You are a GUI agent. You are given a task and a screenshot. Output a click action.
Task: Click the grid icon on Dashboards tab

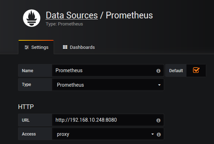(65, 47)
